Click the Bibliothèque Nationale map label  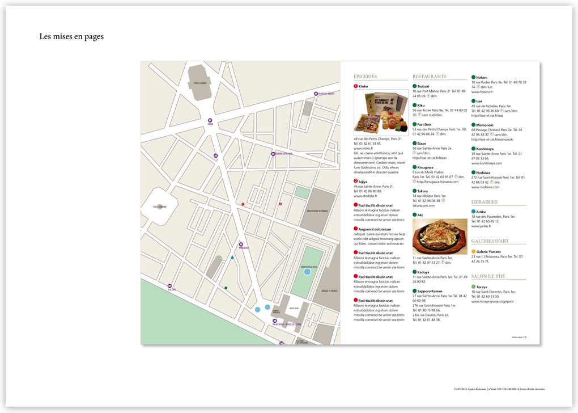(x=317, y=210)
